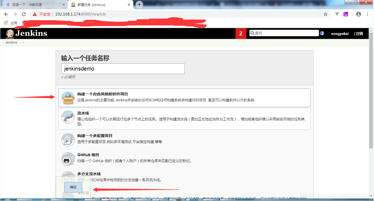The height and width of the screenshot is (201, 374).
Task: Select 构建一个自由风格的软件项目 option
Action: pyautogui.click(x=184, y=98)
